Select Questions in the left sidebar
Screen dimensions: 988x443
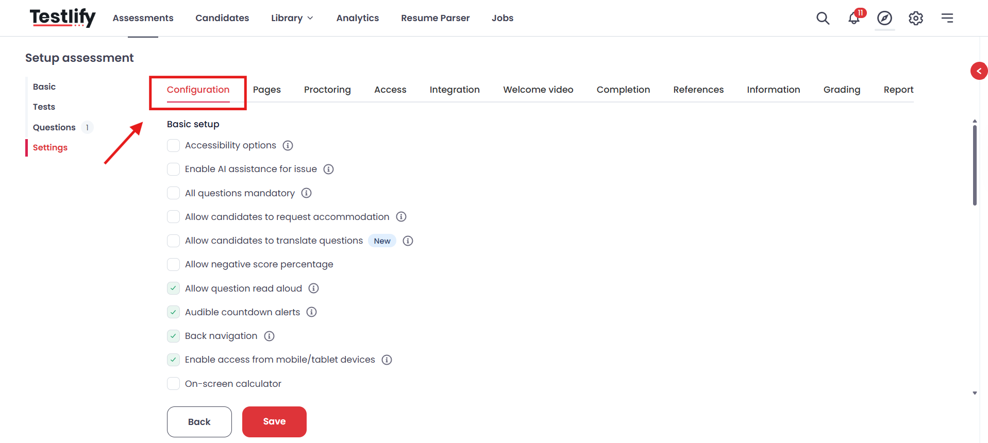pyautogui.click(x=54, y=127)
